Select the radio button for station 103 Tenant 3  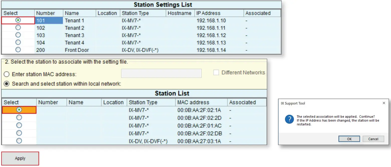[18, 35]
